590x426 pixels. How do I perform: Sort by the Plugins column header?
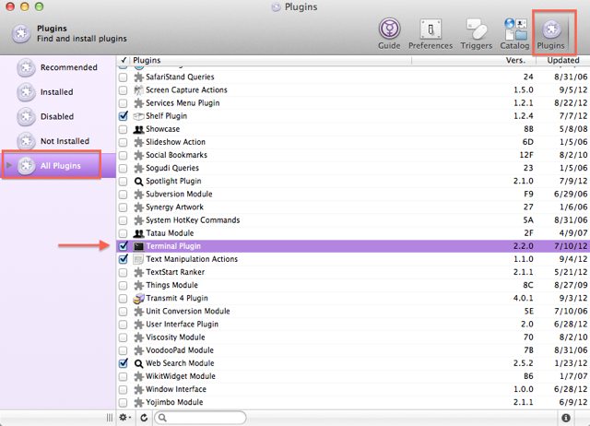270,60
